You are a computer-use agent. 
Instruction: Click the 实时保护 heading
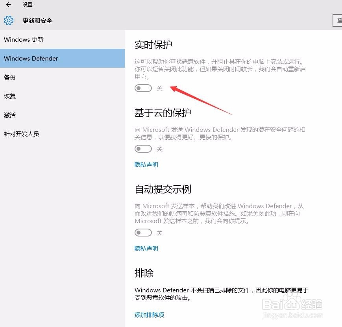pos(153,45)
